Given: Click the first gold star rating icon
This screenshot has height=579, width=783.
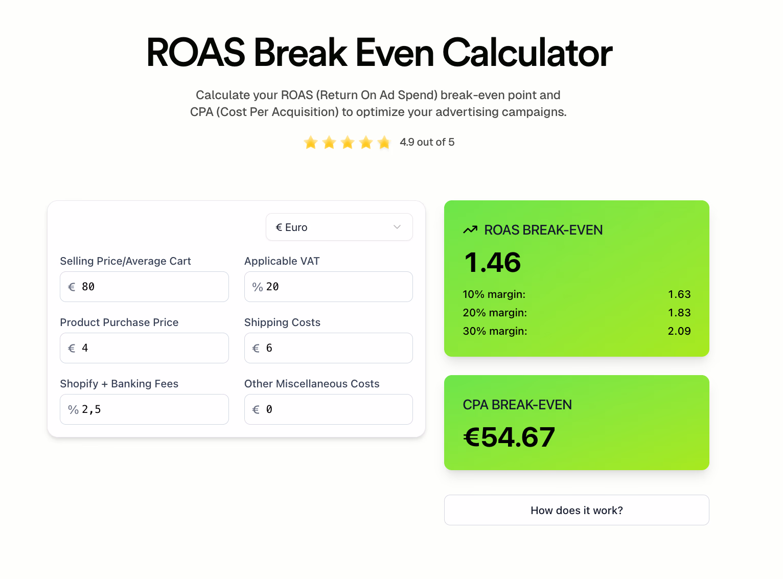Looking at the screenshot, I should 311,142.
